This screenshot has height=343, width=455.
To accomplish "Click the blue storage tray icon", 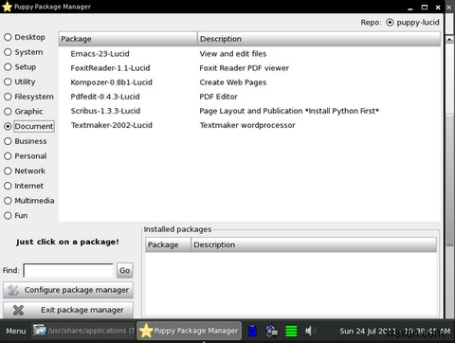I will [252, 331].
